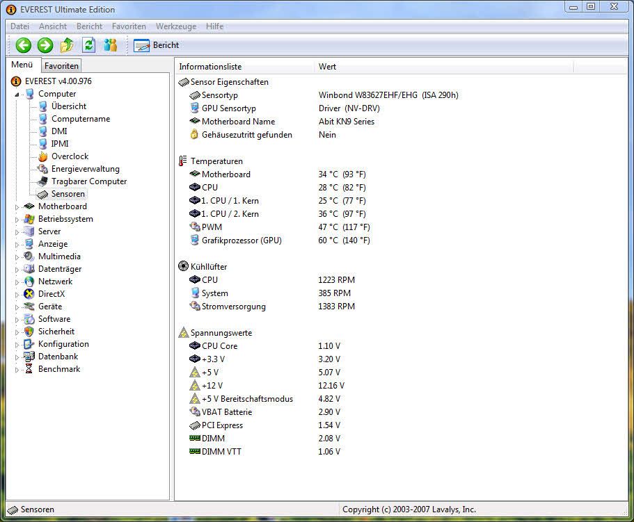
Task: Click the Betriebssystem Windows flag icon
Action: (29, 219)
